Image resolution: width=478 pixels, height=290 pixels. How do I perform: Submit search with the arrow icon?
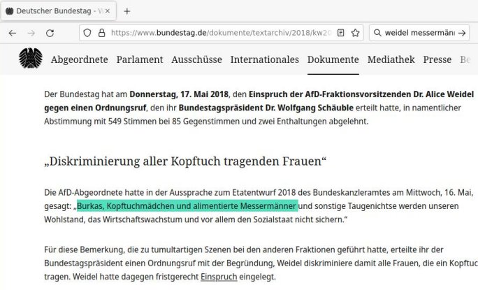pos(462,33)
